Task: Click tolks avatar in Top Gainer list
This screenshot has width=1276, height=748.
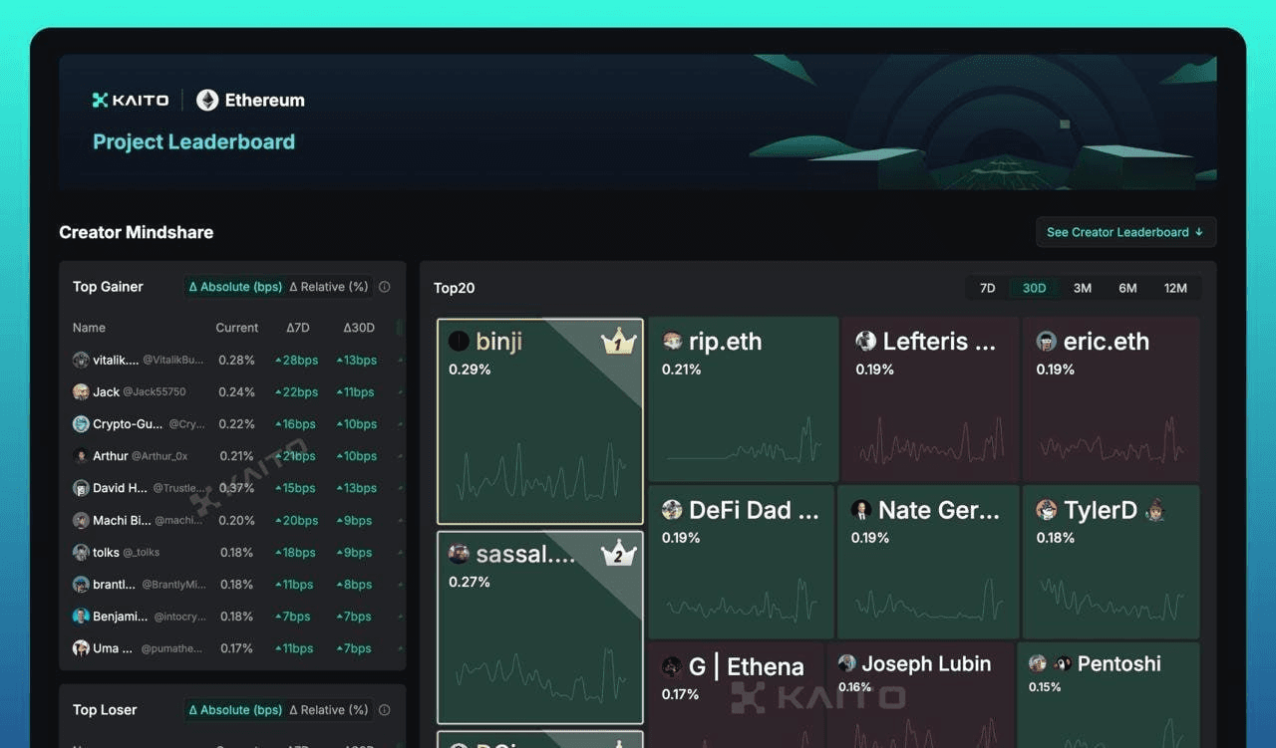Action: click(81, 552)
